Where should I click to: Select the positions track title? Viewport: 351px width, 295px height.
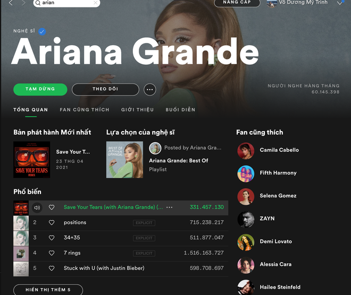tap(75, 222)
